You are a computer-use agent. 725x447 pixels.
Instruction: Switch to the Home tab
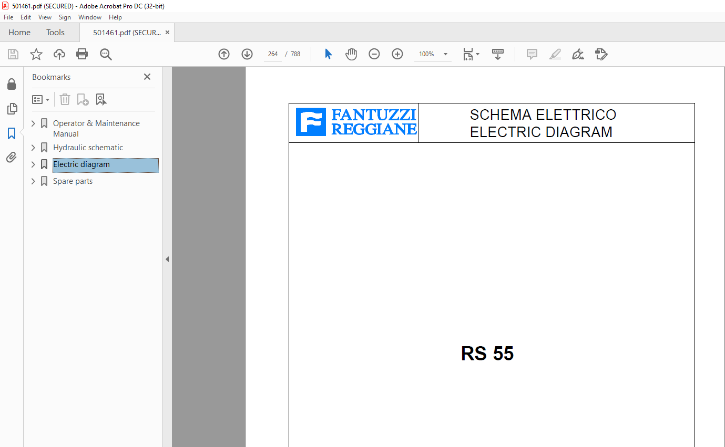click(19, 33)
